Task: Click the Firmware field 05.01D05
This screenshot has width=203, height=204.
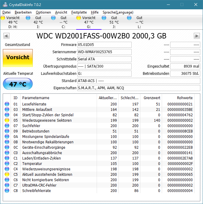Action: click(105, 45)
